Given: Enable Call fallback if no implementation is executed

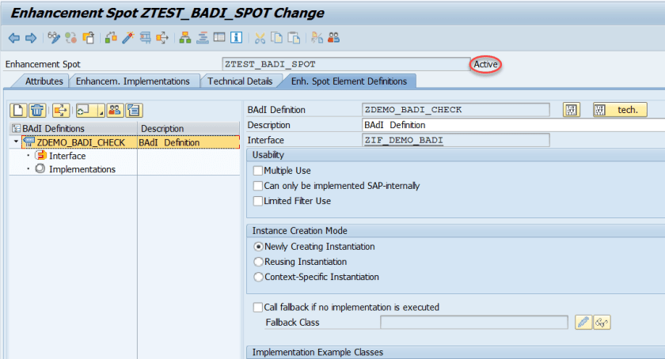Looking at the screenshot, I should 258,308.
